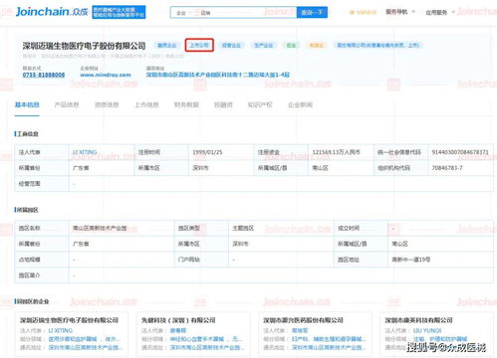Select the registration date 1999/01/25 cell
The image size is (497, 358).
click(x=221, y=152)
